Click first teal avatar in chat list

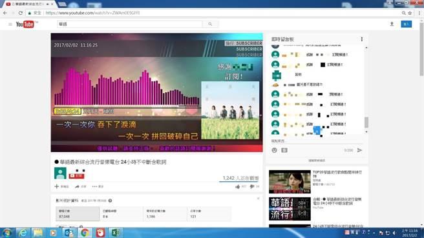click(x=275, y=55)
